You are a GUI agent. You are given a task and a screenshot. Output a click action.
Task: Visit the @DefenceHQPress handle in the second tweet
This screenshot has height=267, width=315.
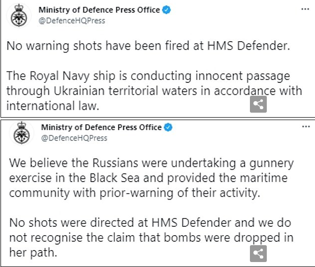(74, 138)
